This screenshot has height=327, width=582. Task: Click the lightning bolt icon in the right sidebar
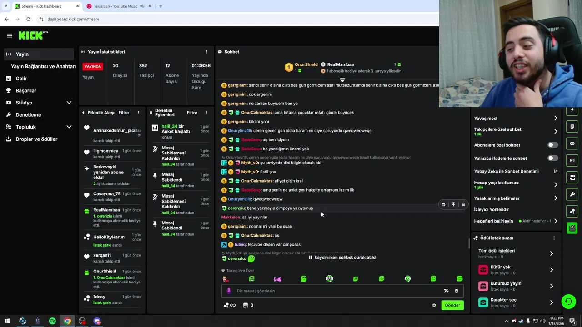pyautogui.click(x=572, y=110)
